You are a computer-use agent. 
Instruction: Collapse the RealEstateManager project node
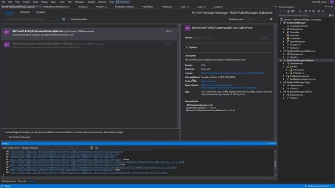(x=281, y=23)
